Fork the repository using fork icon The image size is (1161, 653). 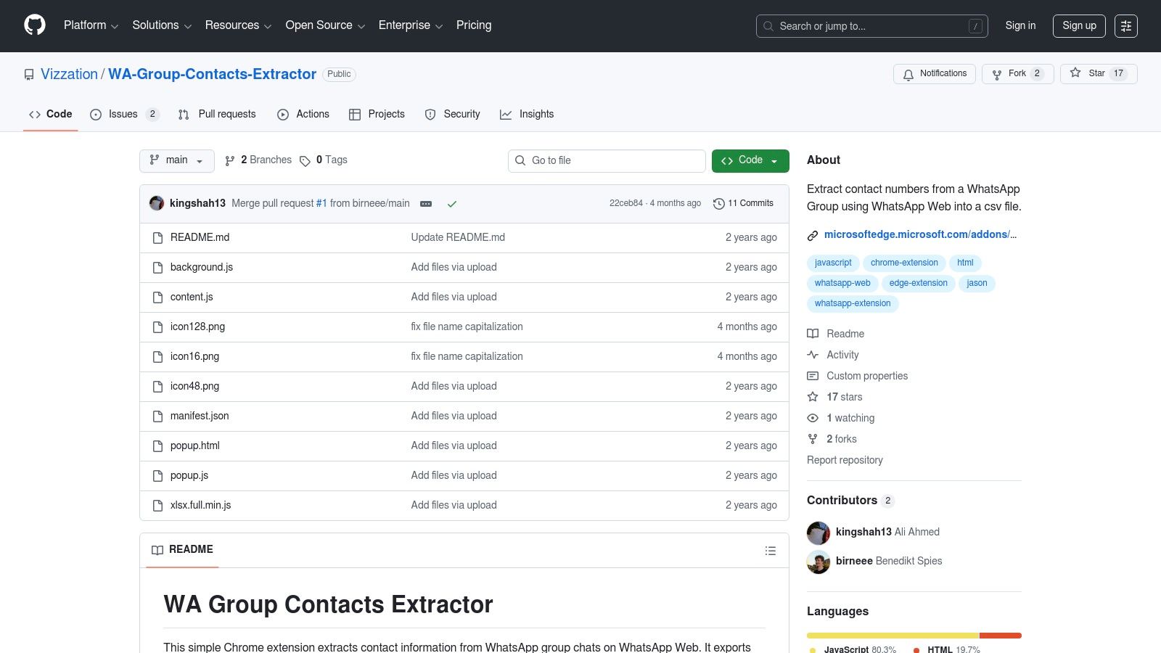[996, 73]
